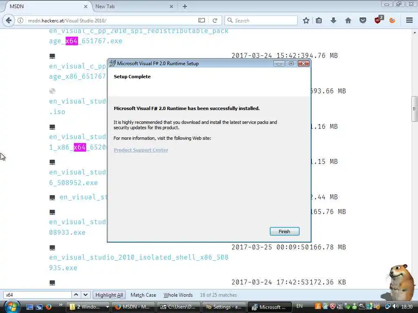Click the network tray icon
The image size is (418, 313).
[x=388, y=306]
